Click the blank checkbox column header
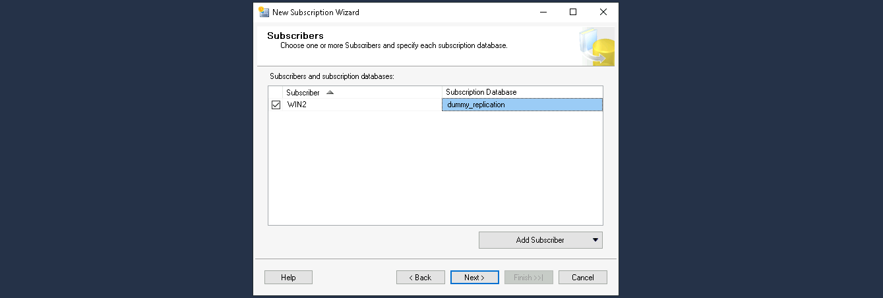 [x=276, y=92]
